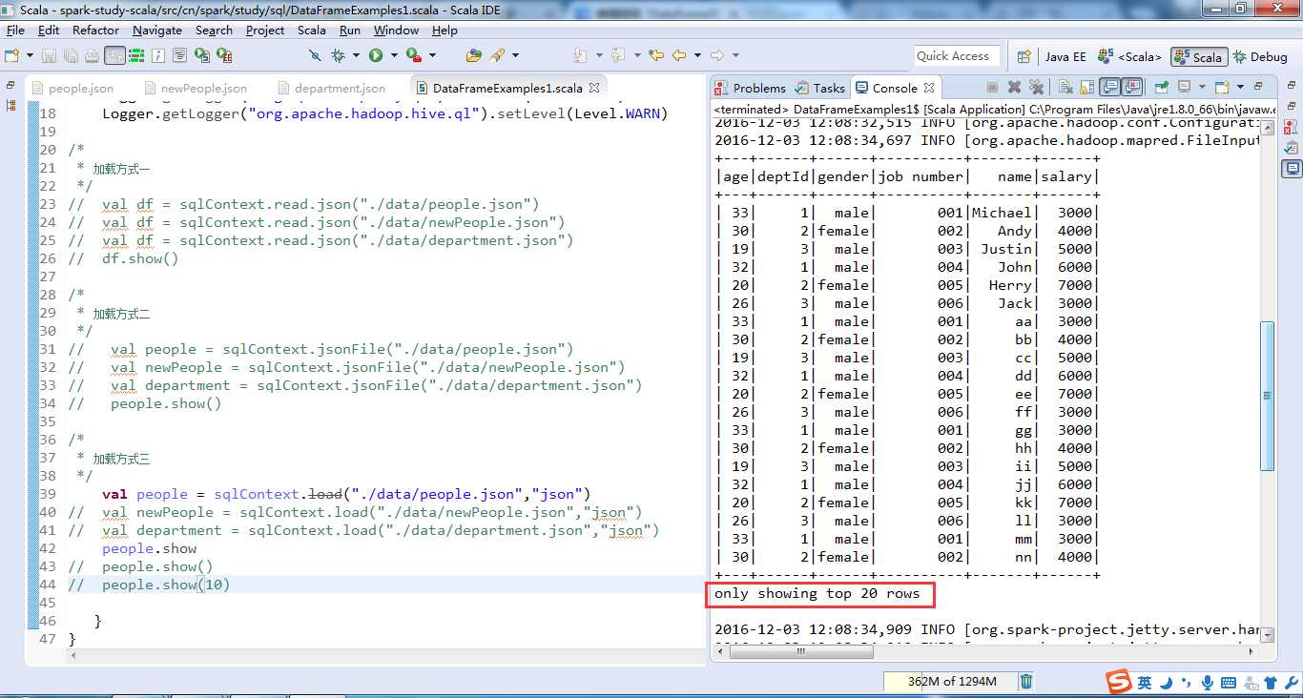Image resolution: width=1303 pixels, height=698 pixels.
Task: Close the DataFrameExamples1.scala tab
Action: (x=594, y=88)
